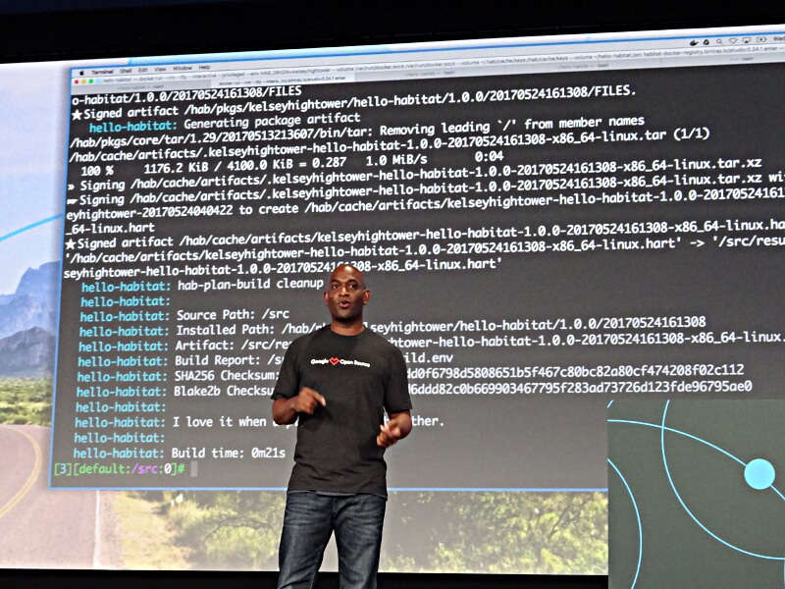Click the AirPlay display icon in menu bar
Image resolution: width=785 pixels, height=589 pixels.
coord(747,40)
